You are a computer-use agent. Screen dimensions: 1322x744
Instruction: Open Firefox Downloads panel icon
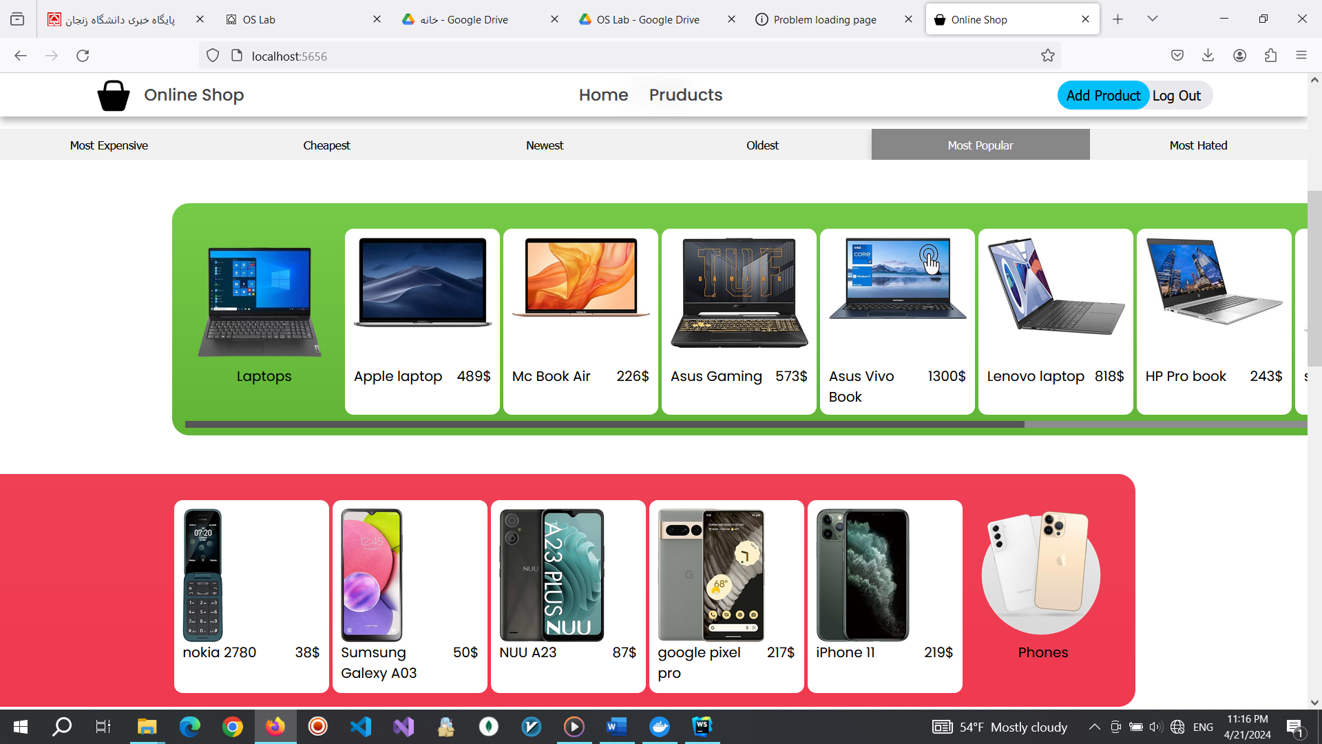[x=1208, y=56]
